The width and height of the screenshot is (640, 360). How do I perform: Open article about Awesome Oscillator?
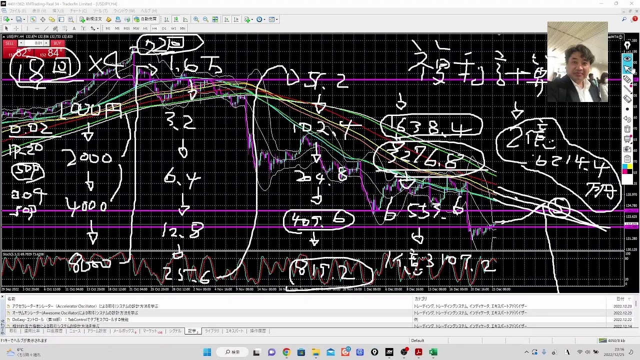[x=75, y=313]
